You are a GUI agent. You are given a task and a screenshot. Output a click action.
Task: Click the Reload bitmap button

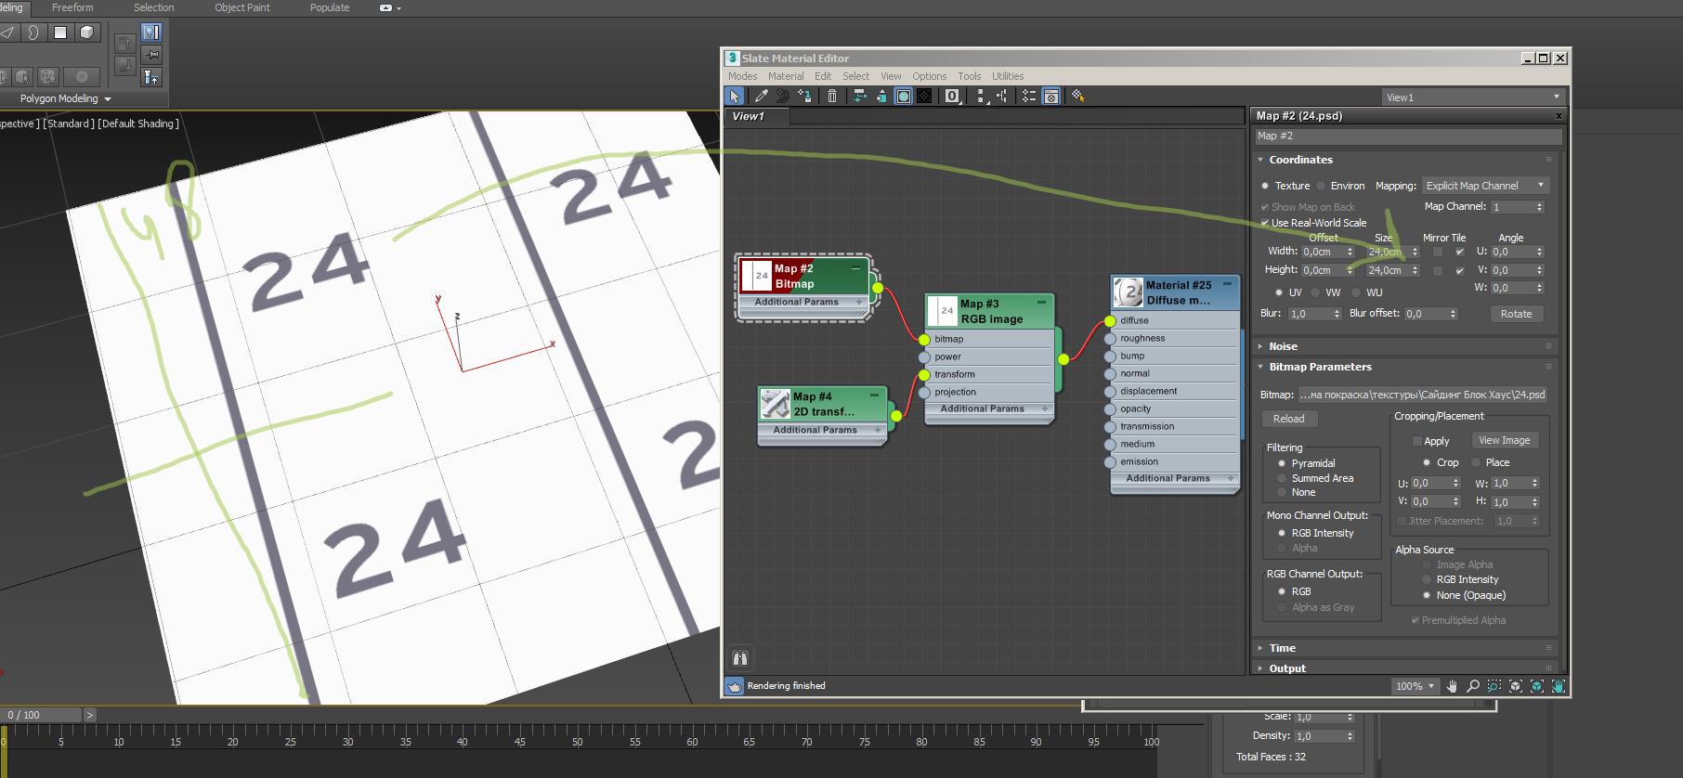tap(1288, 419)
